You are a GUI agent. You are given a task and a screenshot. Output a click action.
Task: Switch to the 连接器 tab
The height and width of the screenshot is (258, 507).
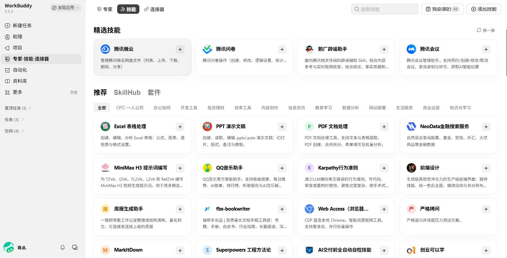[x=154, y=9]
